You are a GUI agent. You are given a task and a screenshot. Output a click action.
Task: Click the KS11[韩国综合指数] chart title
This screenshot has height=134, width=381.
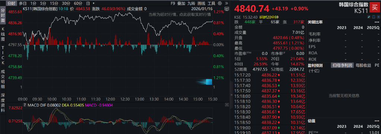[40, 9]
